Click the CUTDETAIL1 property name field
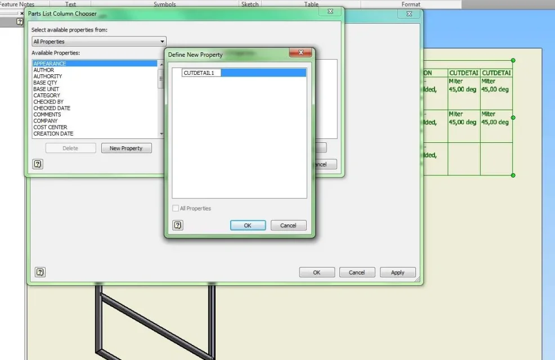555x360 pixels. (201, 73)
